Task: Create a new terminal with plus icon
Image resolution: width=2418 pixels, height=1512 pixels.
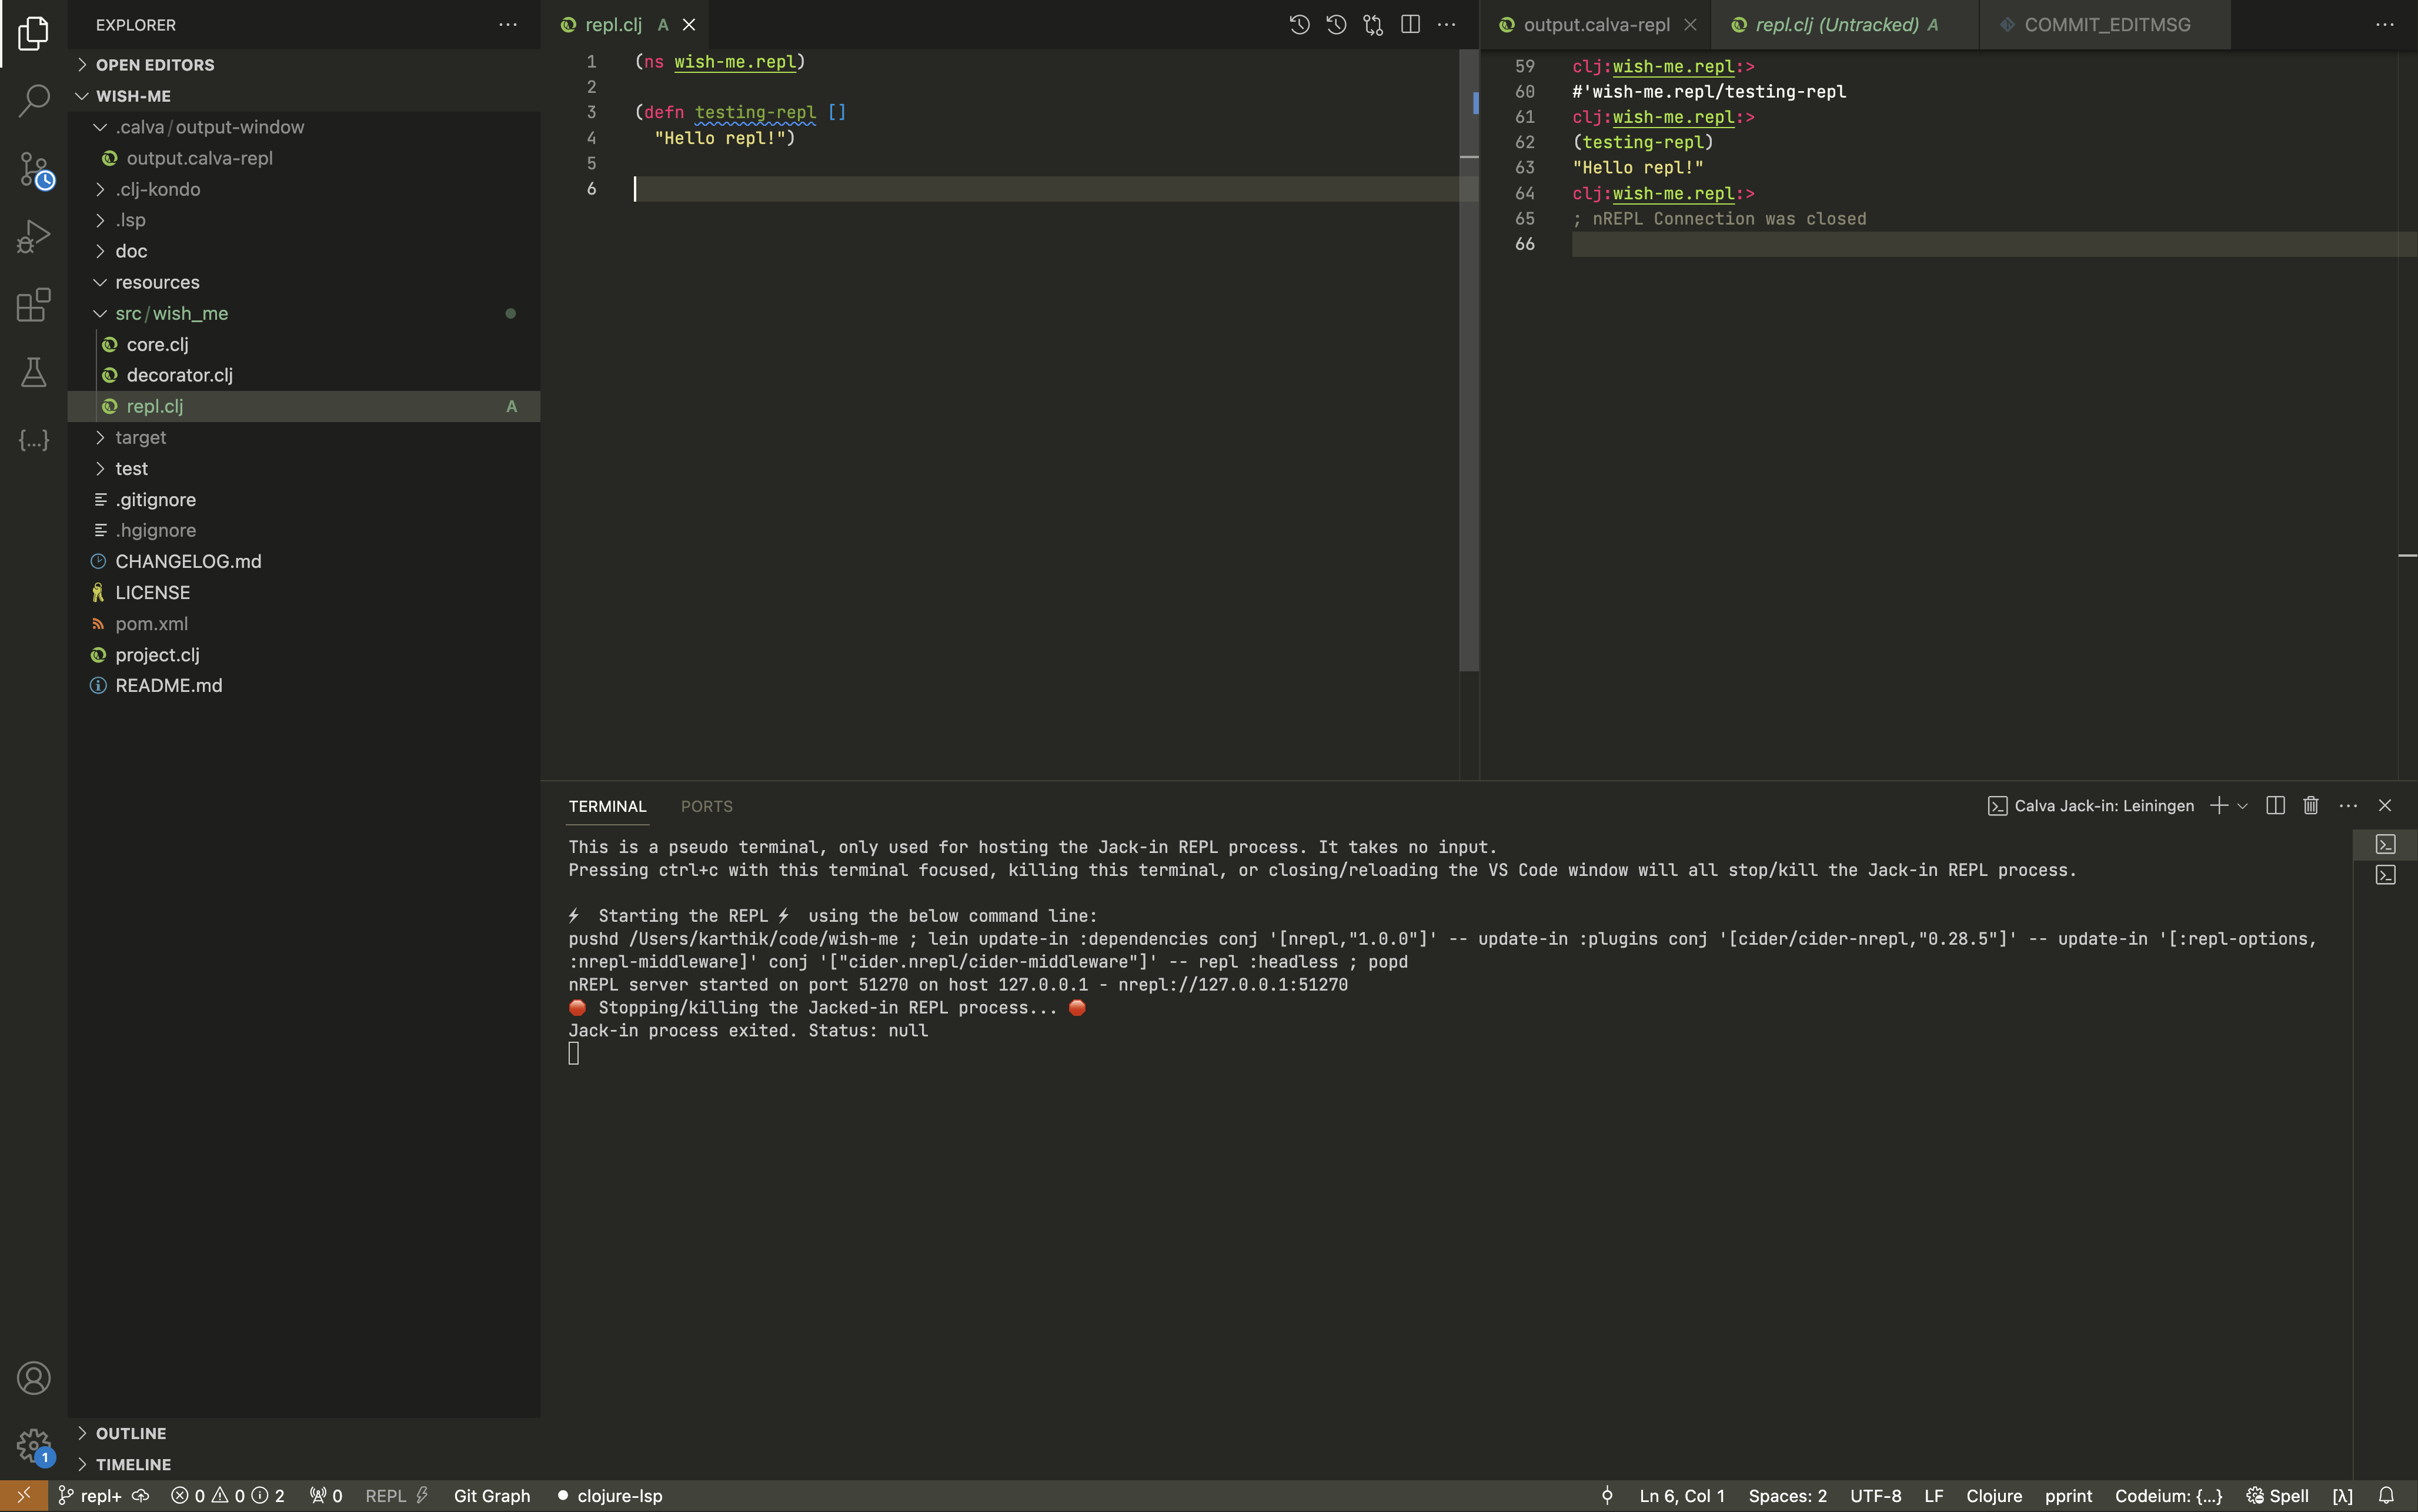Action: tap(2218, 806)
